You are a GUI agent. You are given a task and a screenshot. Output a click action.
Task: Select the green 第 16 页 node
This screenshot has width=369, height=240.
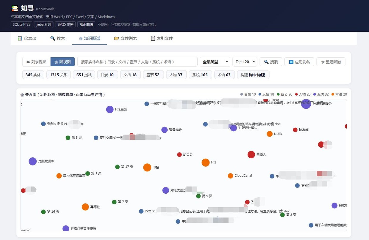tap(43, 212)
